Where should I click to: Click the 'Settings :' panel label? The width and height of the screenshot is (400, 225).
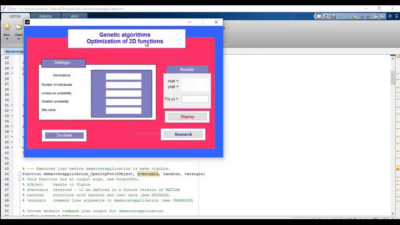point(63,62)
